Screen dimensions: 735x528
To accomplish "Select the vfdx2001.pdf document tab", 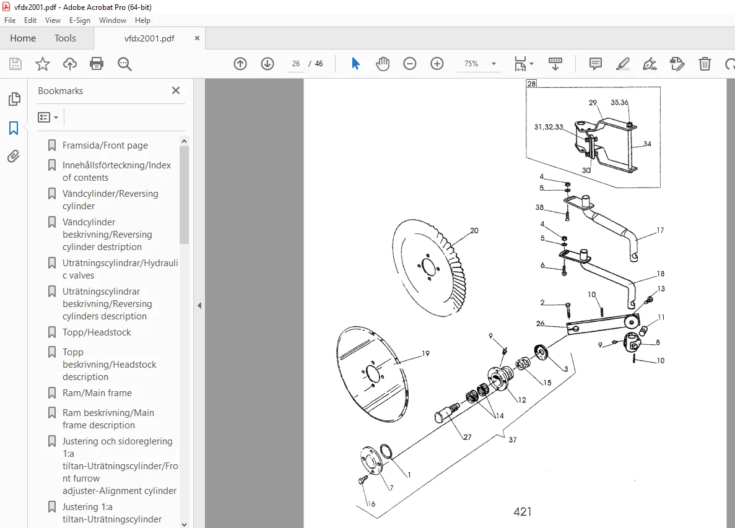I will pos(149,38).
